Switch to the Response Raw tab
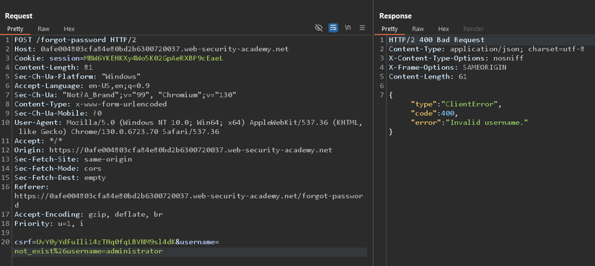This screenshot has width=595, height=266. pos(418,29)
